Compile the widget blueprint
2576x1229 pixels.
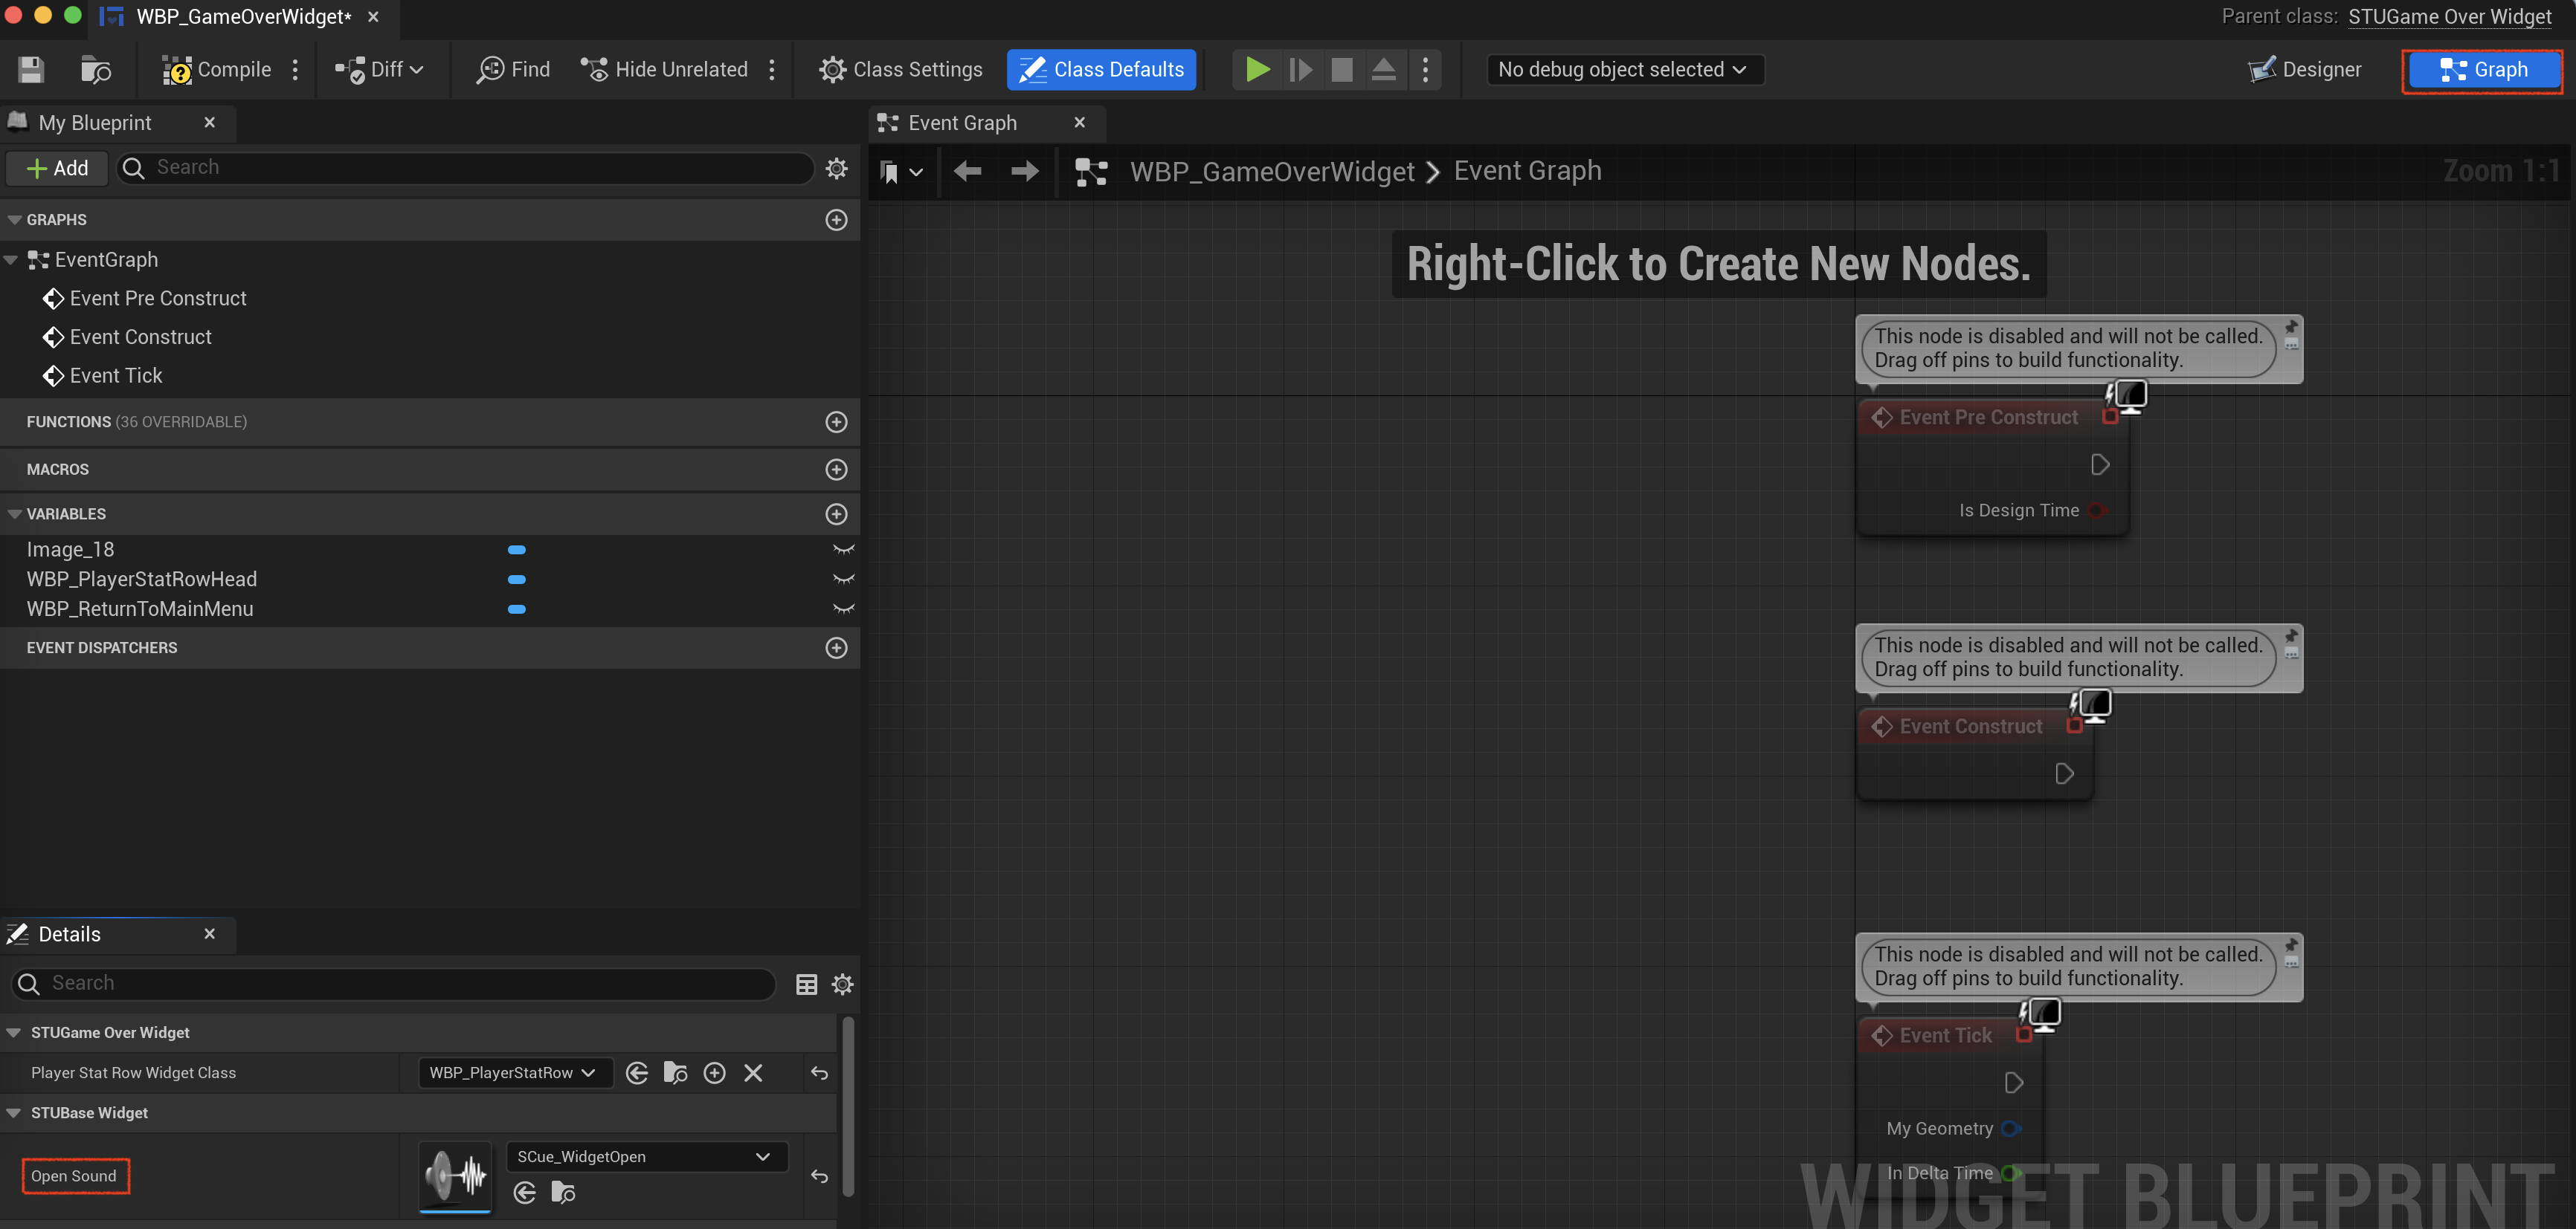point(217,70)
